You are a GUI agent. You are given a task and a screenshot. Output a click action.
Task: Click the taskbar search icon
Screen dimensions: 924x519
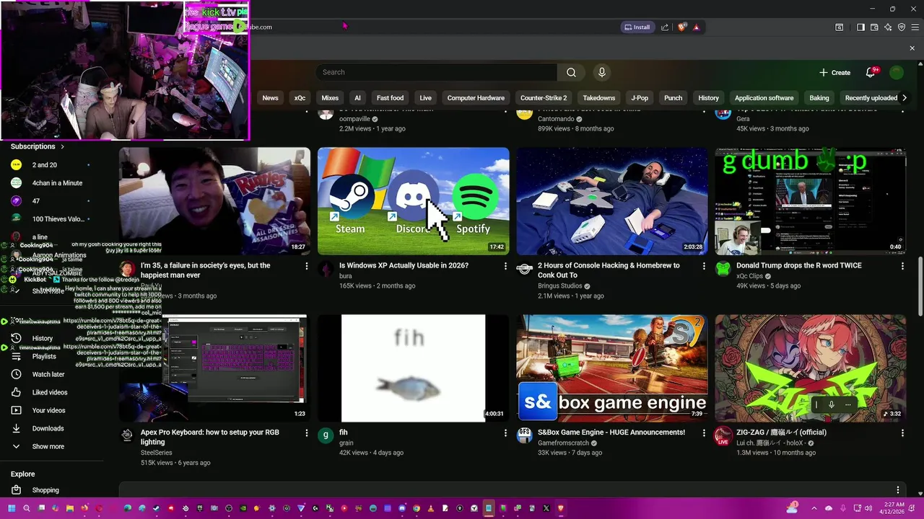(27, 508)
